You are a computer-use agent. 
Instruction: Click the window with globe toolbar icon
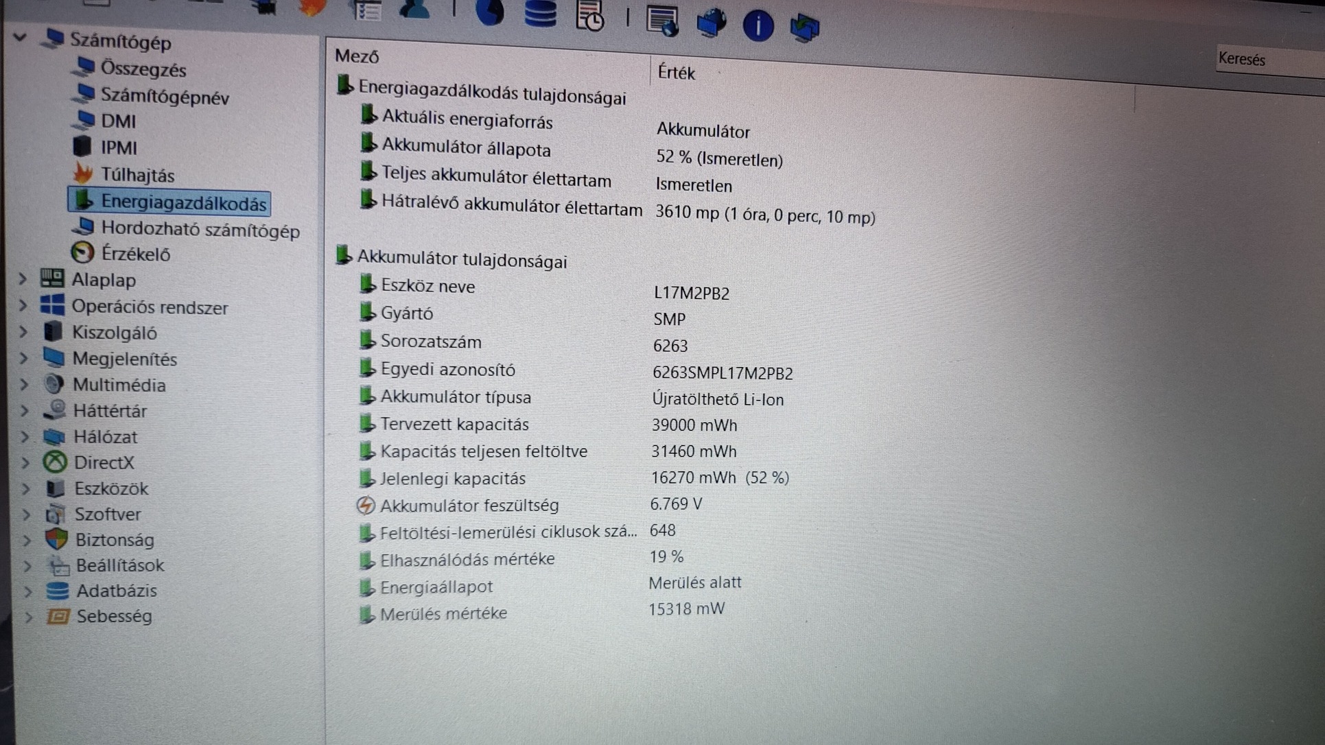662,21
